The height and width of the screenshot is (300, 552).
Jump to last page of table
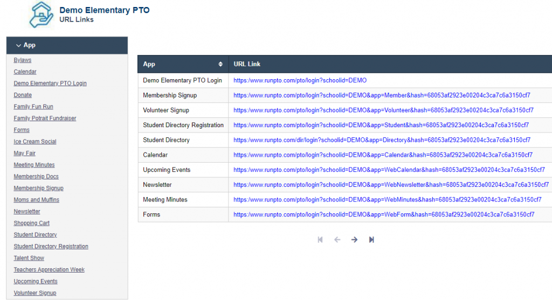(371, 240)
